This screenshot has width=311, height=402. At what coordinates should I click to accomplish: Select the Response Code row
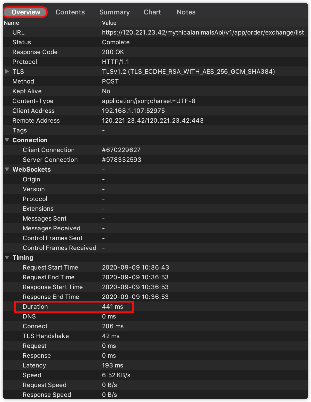[x=35, y=52]
